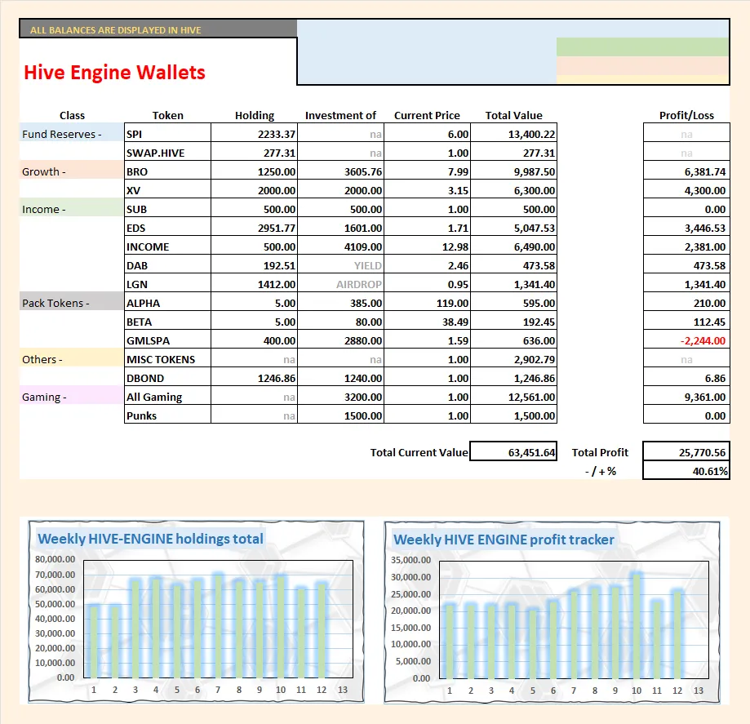Click the 'Hive Engine Wallets' title
Viewport: 750px width, 724px height.
(114, 73)
